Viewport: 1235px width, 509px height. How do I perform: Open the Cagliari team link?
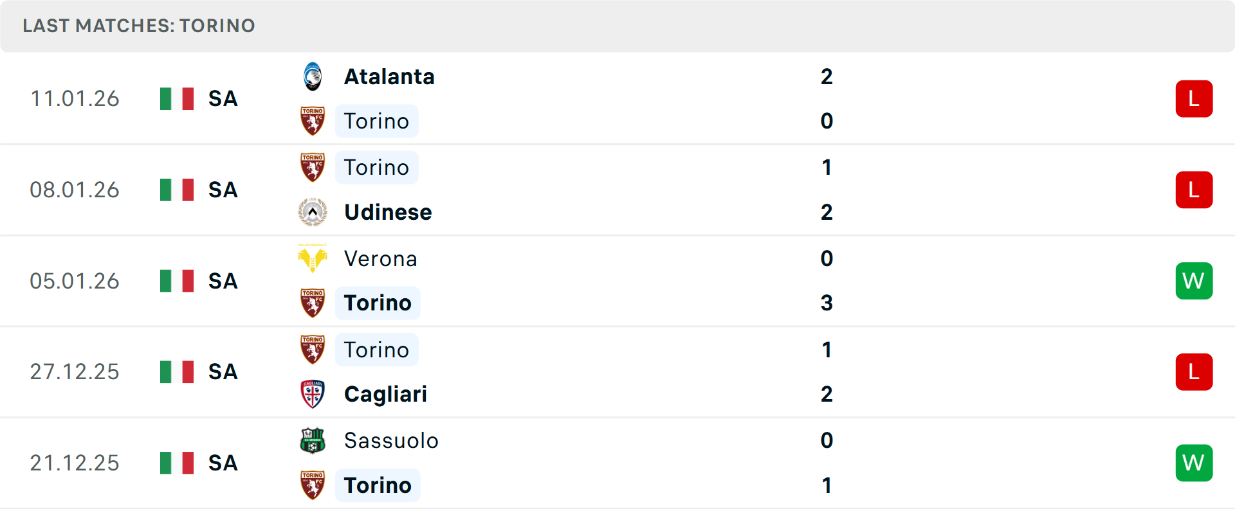(x=385, y=394)
